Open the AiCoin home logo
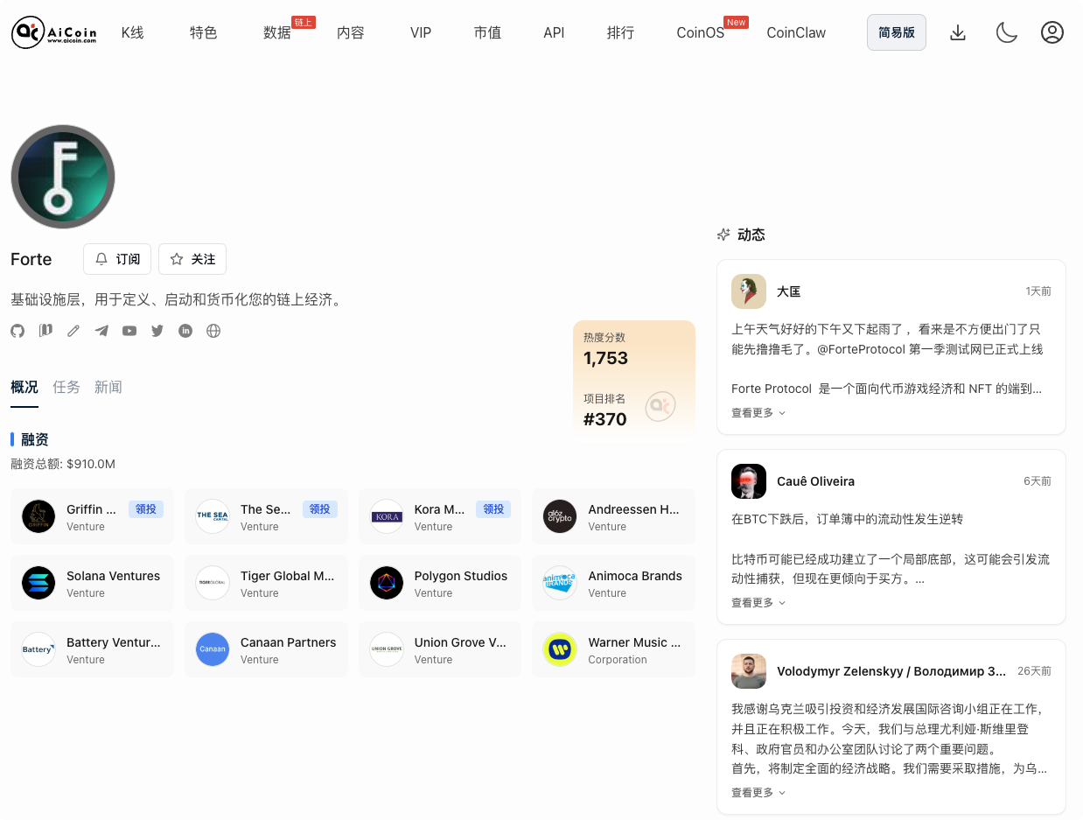The height and width of the screenshot is (820, 1083). click(x=53, y=32)
